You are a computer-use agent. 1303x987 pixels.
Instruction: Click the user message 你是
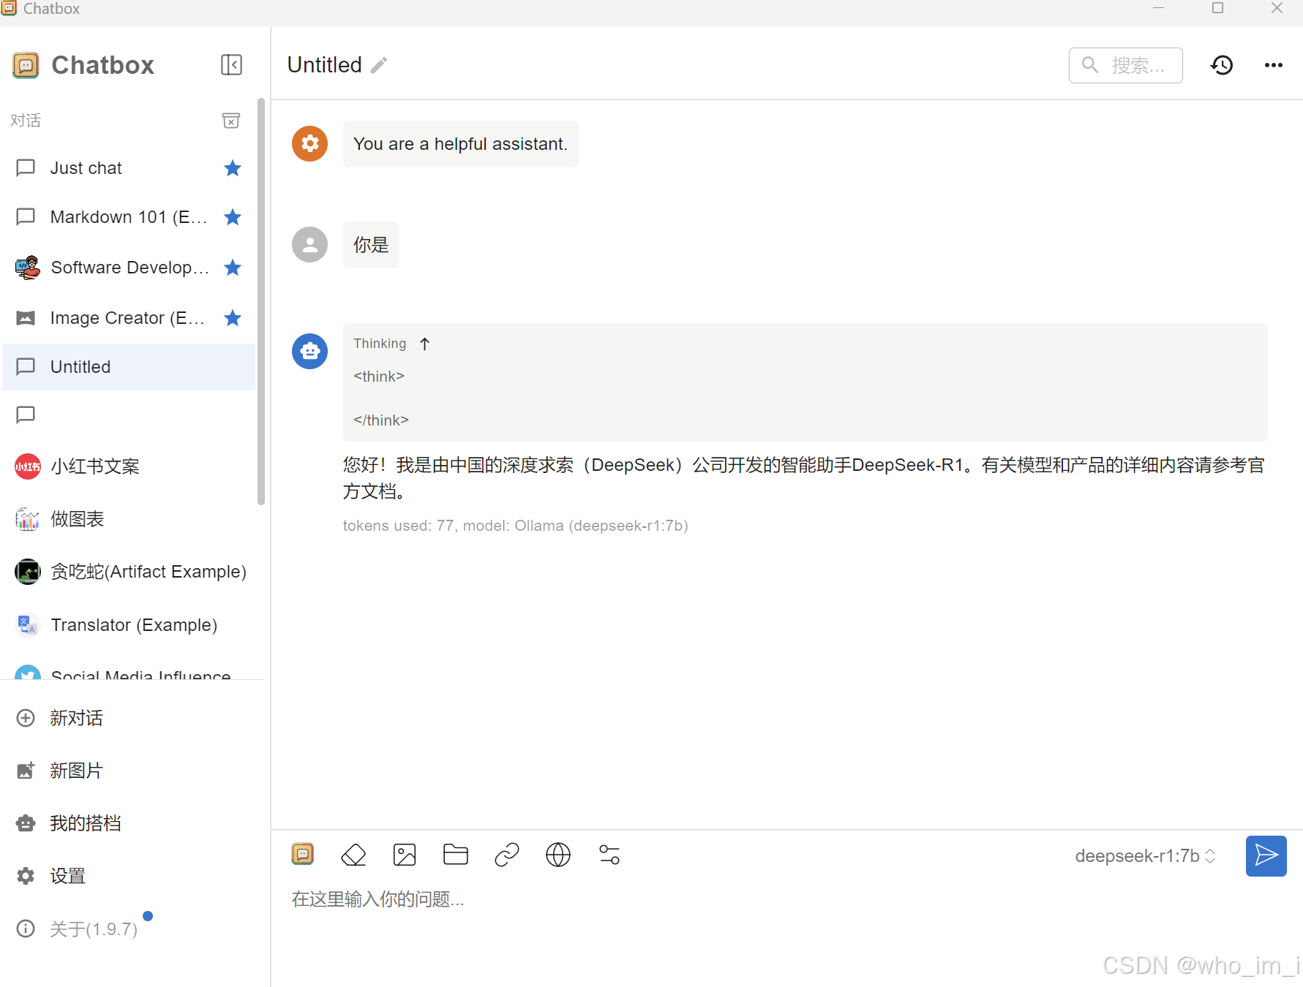click(371, 245)
